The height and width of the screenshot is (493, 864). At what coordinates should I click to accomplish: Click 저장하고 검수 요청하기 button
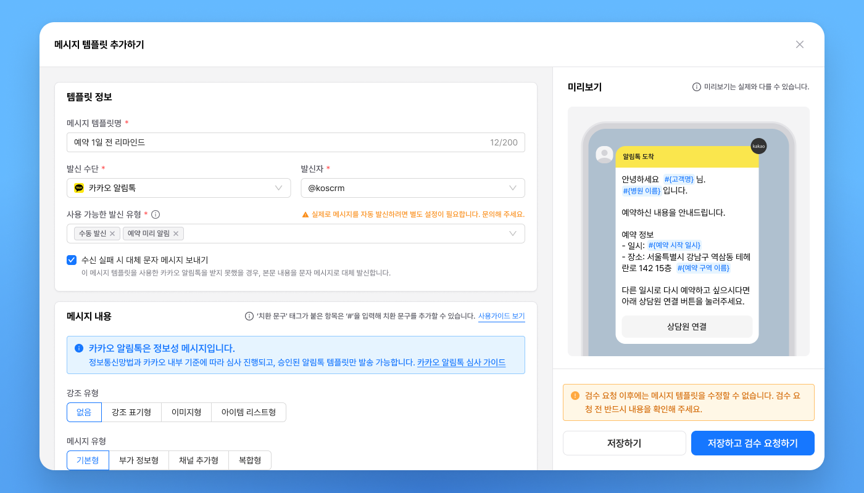pyautogui.click(x=753, y=443)
